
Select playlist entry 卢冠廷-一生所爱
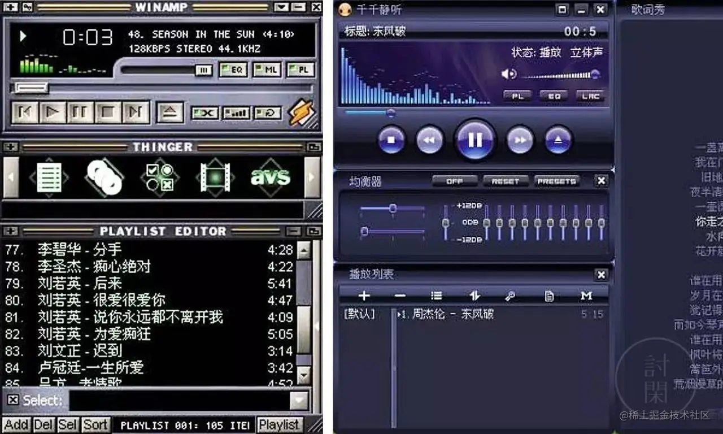pos(149,368)
